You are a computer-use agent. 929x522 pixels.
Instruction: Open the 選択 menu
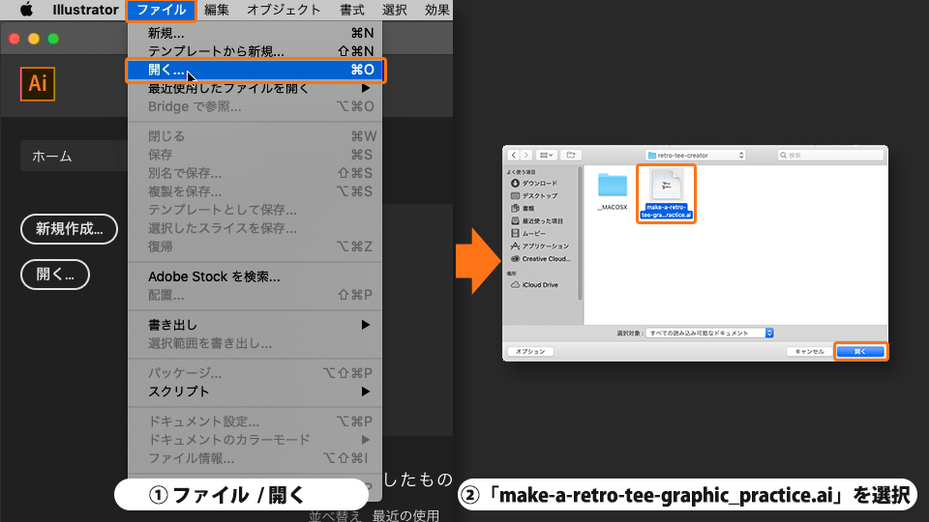(395, 10)
